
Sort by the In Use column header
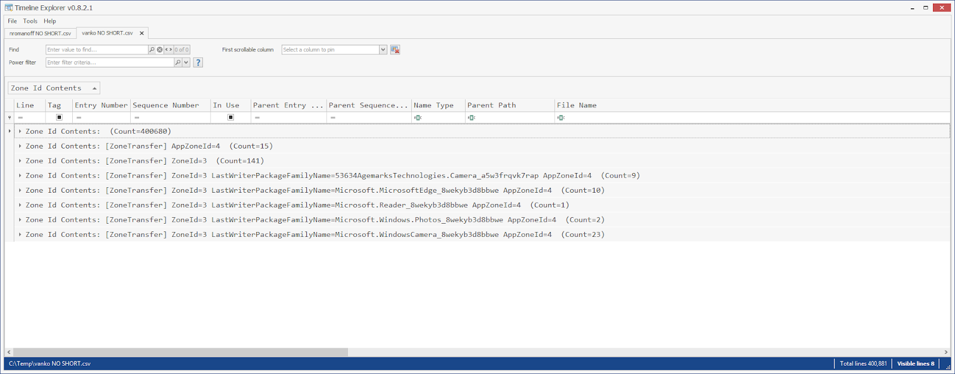coord(230,105)
